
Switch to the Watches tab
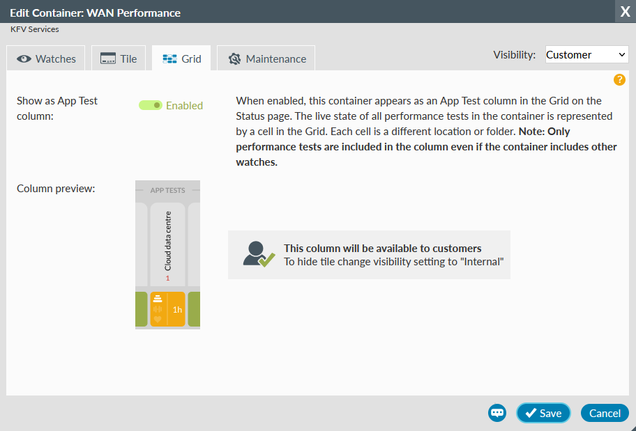46,59
